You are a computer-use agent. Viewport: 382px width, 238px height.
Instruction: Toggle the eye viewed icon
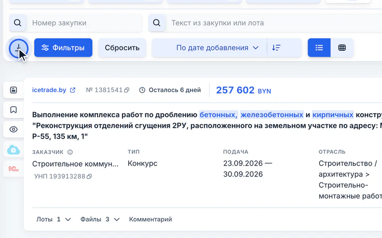[x=13, y=129]
